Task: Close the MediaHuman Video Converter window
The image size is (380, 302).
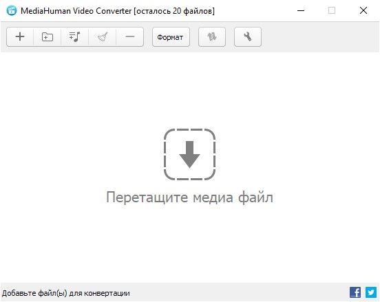Action: 363,10
